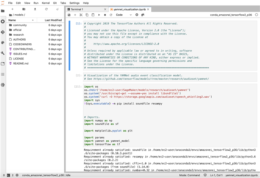The width and height of the screenshot is (260, 178).
Task: Click the root folder icon in breadcrumb
Action: [x=11, y=15]
